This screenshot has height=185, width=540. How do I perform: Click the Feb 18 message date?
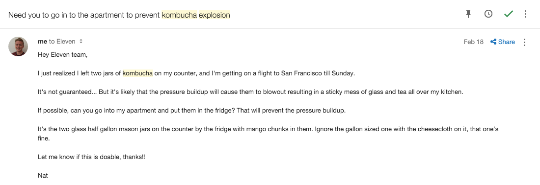[x=474, y=42]
